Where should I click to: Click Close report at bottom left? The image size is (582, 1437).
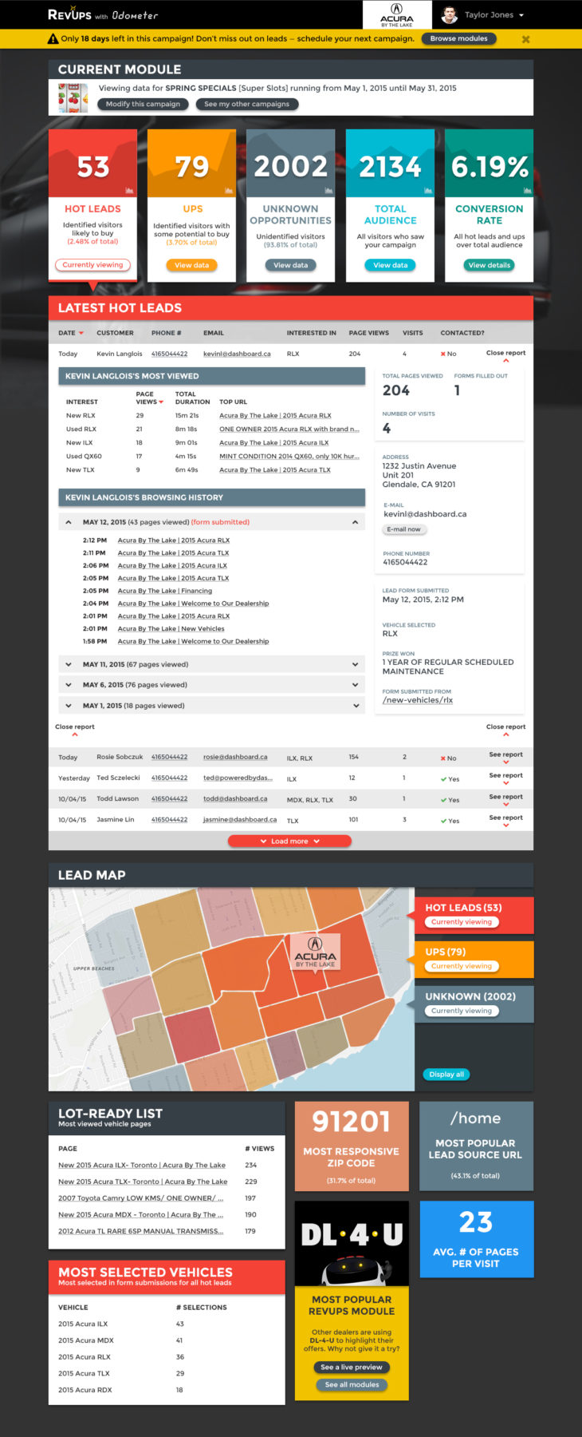(x=75, y=730)
